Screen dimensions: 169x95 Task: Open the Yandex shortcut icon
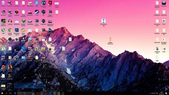coord(30,49)
